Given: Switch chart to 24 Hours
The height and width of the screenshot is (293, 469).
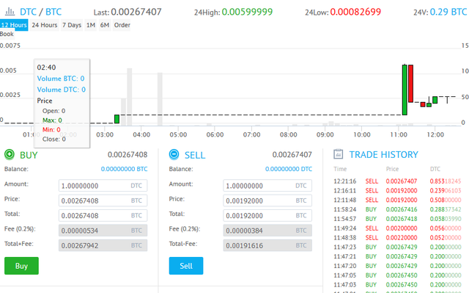Looking at the screenshot, I should click(44, 25).
